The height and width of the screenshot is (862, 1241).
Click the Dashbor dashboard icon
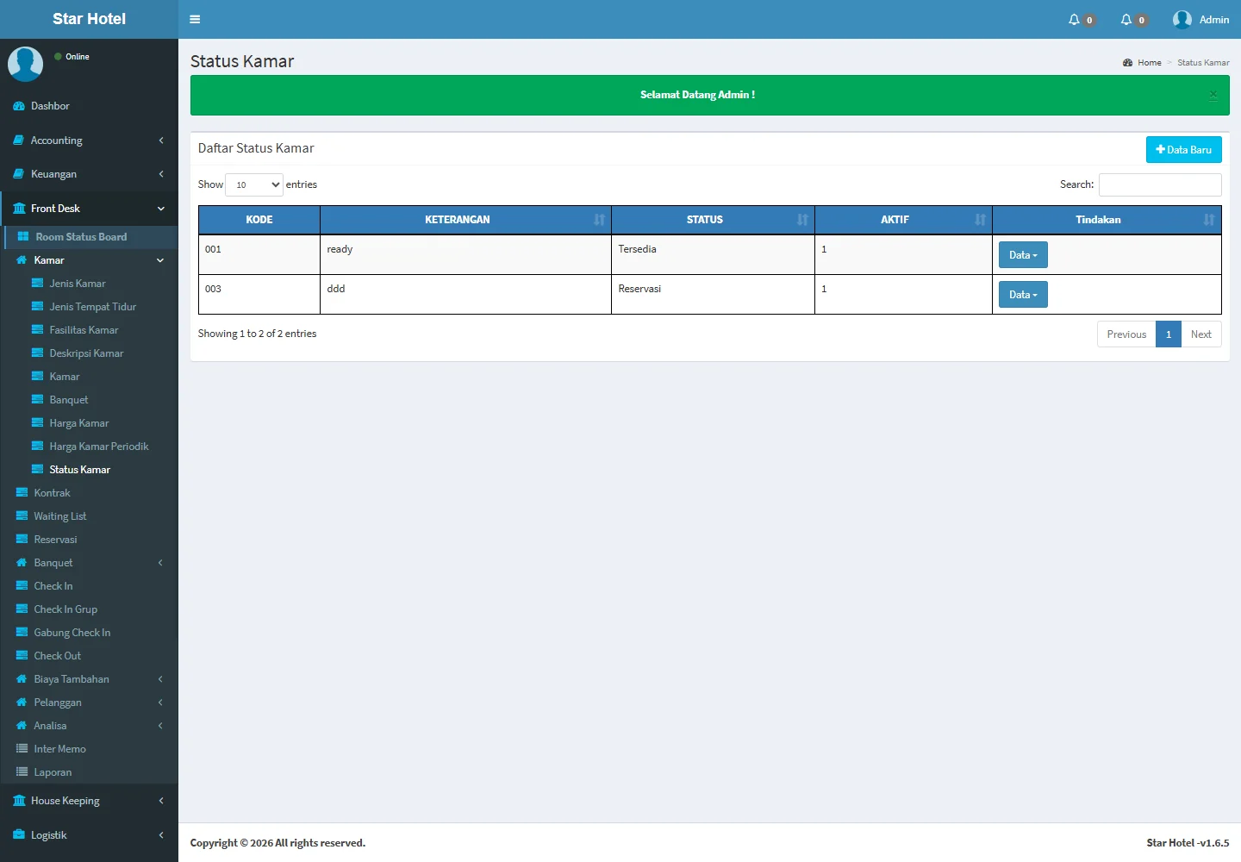(19, 106)
